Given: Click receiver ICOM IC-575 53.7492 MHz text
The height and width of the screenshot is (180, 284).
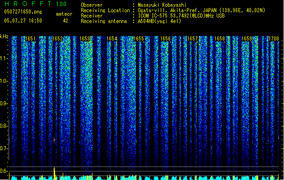Looking at the screenshot, I should [x=182, y=16].
